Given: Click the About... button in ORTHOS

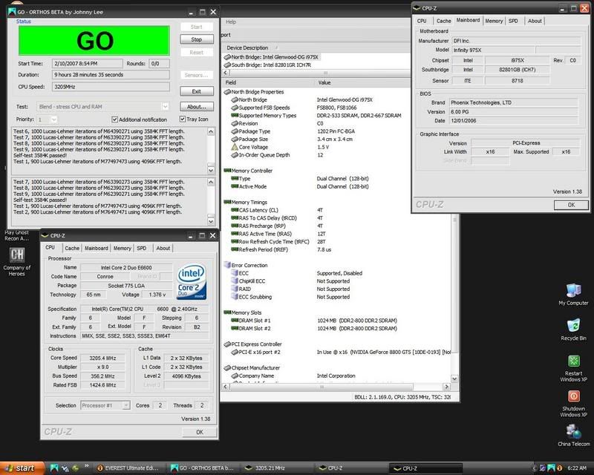Looking at the screenshot, I should point(196,107).
